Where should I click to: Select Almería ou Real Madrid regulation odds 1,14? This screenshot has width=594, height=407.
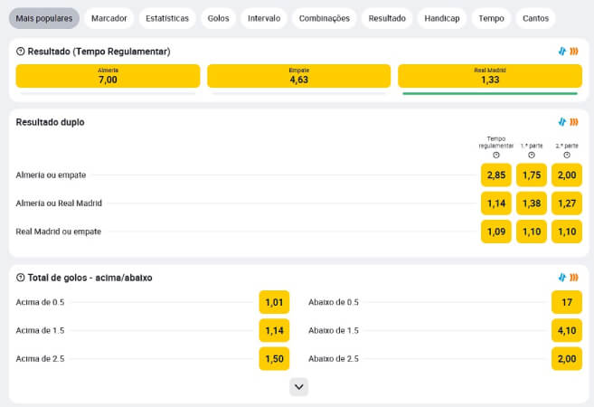[496, 203]
